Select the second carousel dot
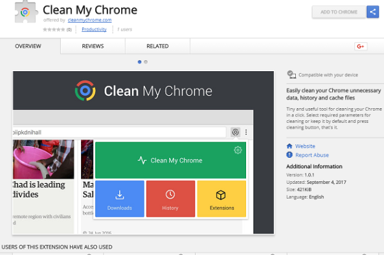This screenshot has width=384, height=255. 146,62
